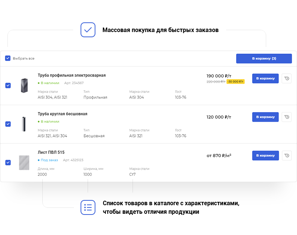Image resolution: width=297 pixels, height=235 pixels.
Task: Click the checkmark icon above the product list
Action: (x=88, y=30)
